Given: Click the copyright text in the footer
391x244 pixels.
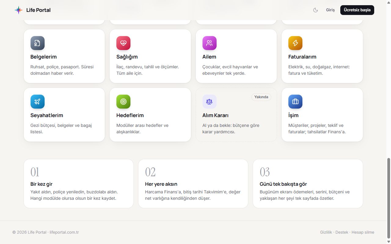Looking at the screenshot, I should click(x=46, y=232).
